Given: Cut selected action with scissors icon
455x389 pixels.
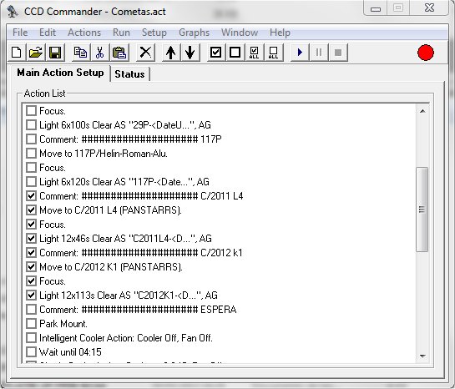Looking at the screenshot, I should [x=99, y=53].
